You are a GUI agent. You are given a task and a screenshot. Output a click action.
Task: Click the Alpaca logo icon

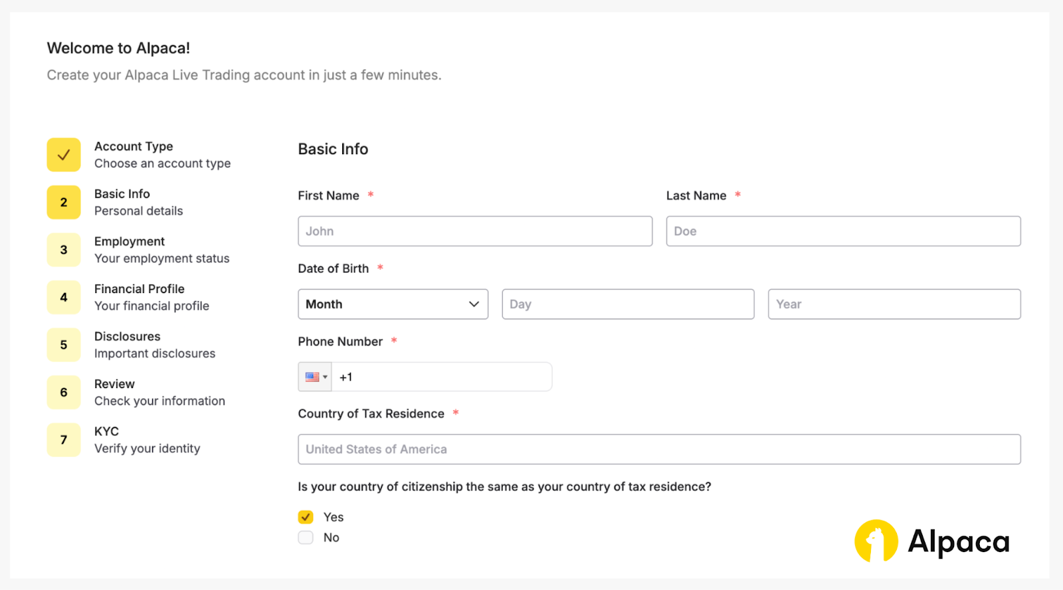pos(876,541)
